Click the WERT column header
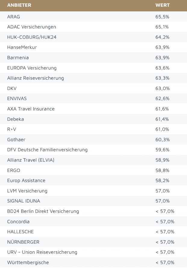The height and width of the screenshot is (269, 187). 162,5
